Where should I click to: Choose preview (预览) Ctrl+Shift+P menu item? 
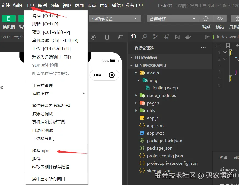(x=56, y=32)
